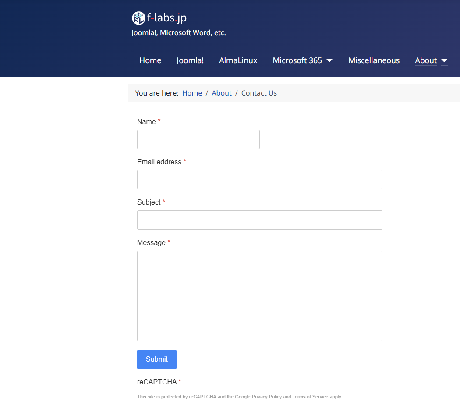
Task: Expand the About dropdown menu
Action: tap(426, 60)
